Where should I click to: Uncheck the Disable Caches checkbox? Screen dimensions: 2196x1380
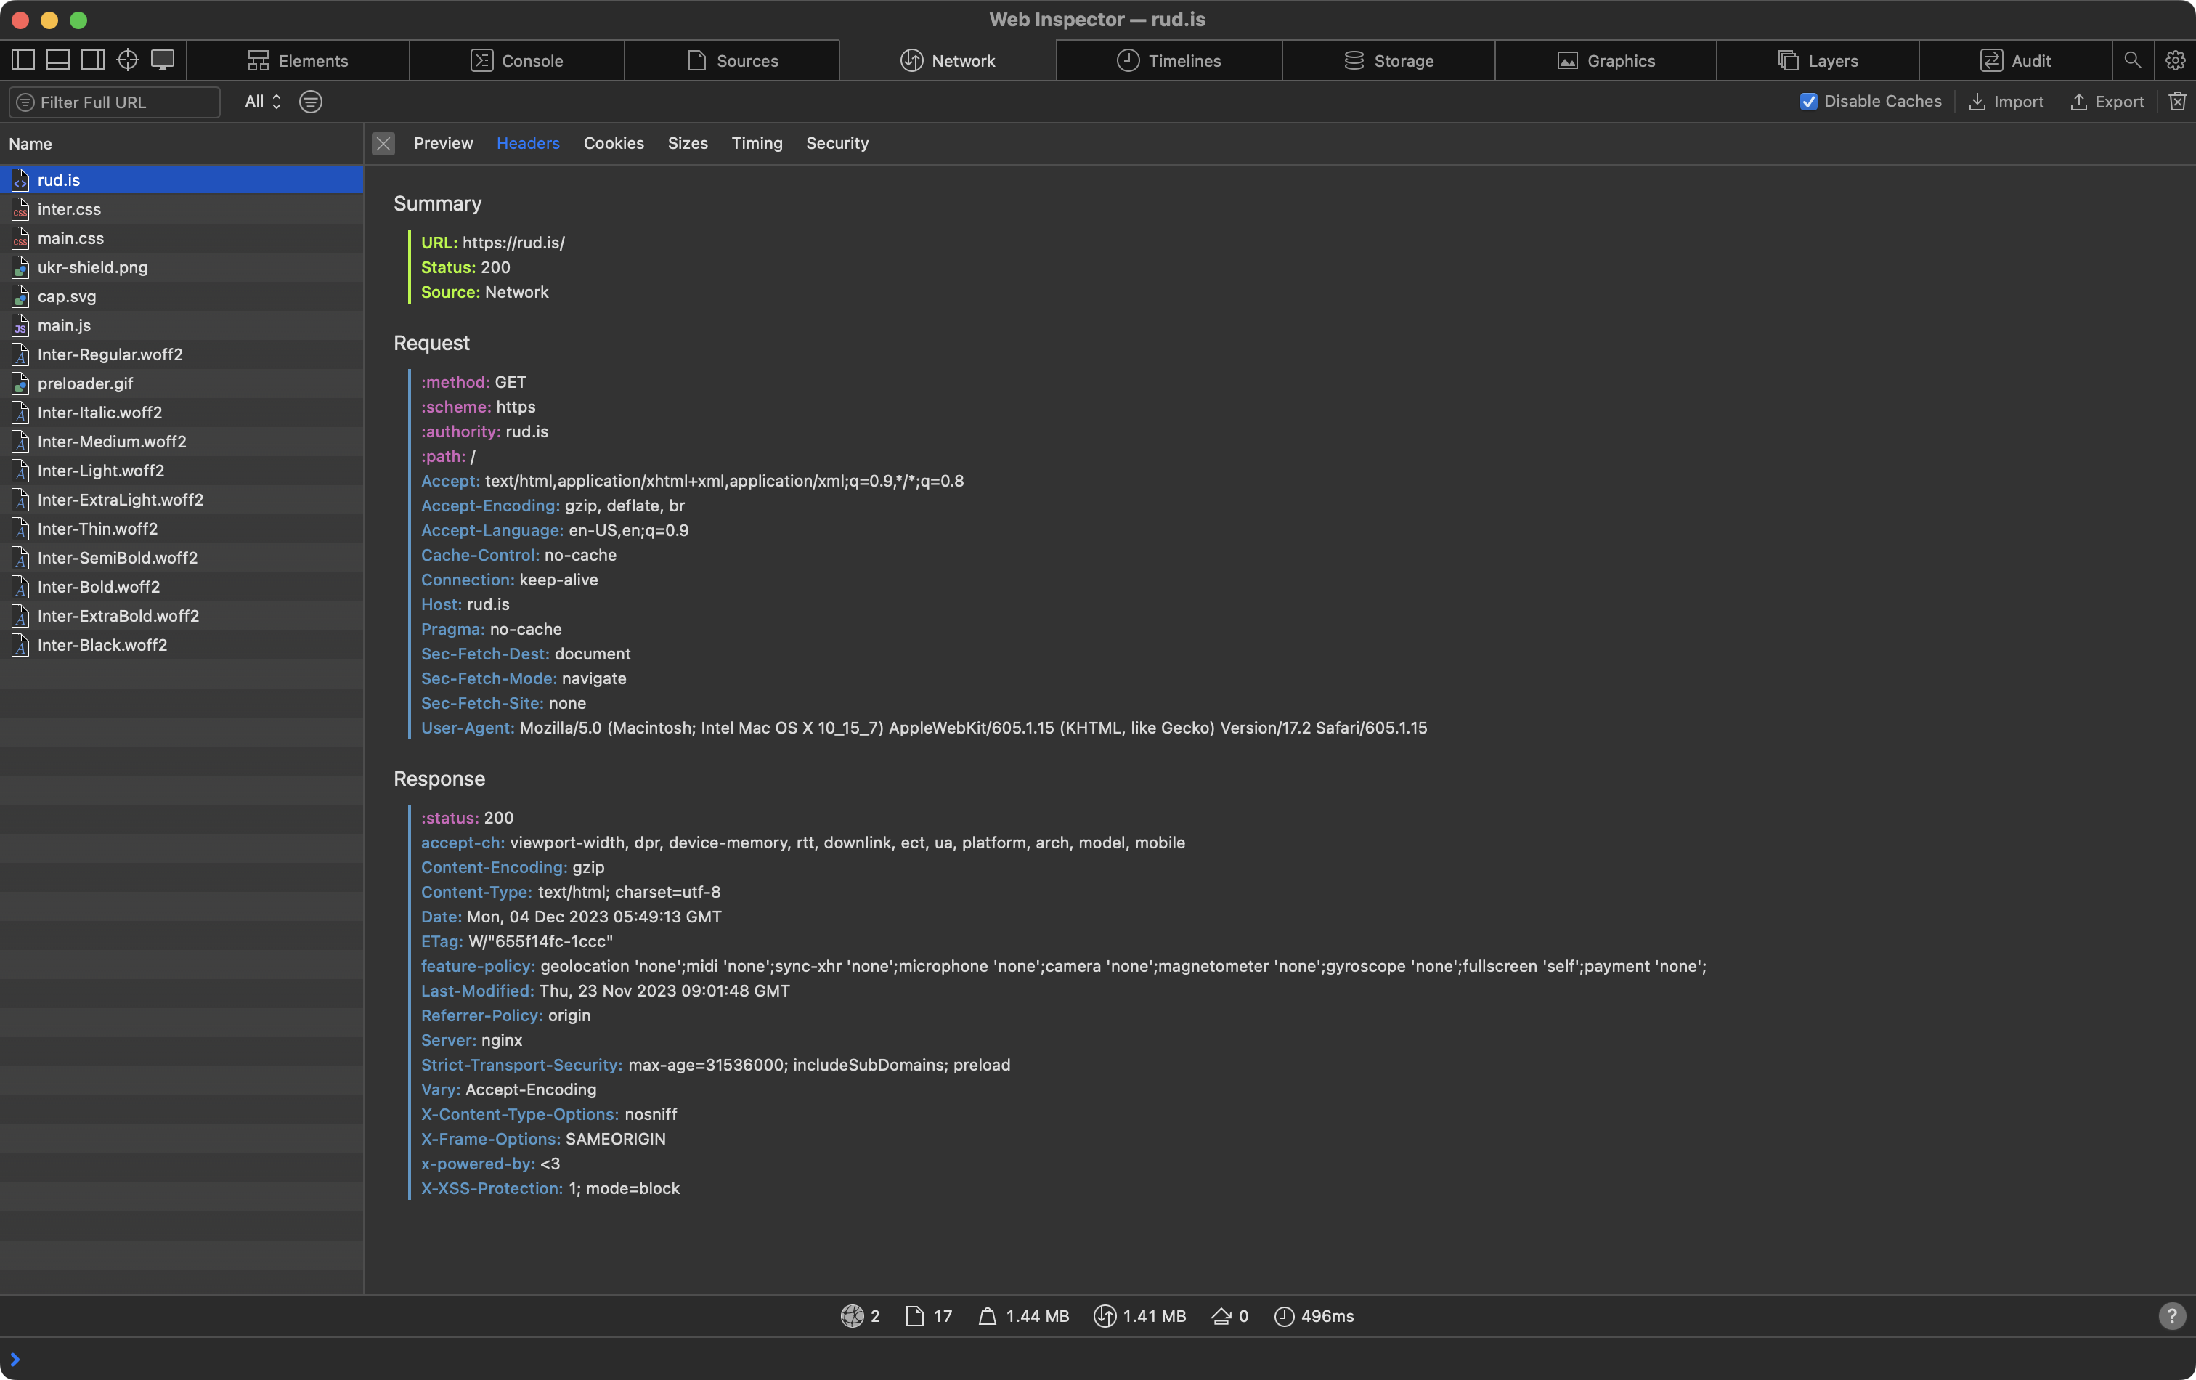click(x=1808, y=101)
